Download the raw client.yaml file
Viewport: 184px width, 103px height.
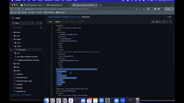coord(160,22)
